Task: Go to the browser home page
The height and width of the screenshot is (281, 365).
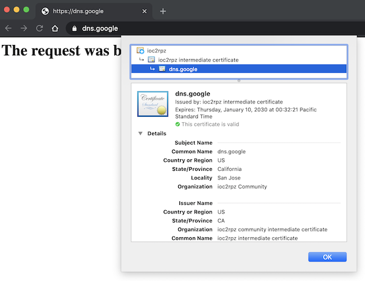Action: tap(55, 29)
